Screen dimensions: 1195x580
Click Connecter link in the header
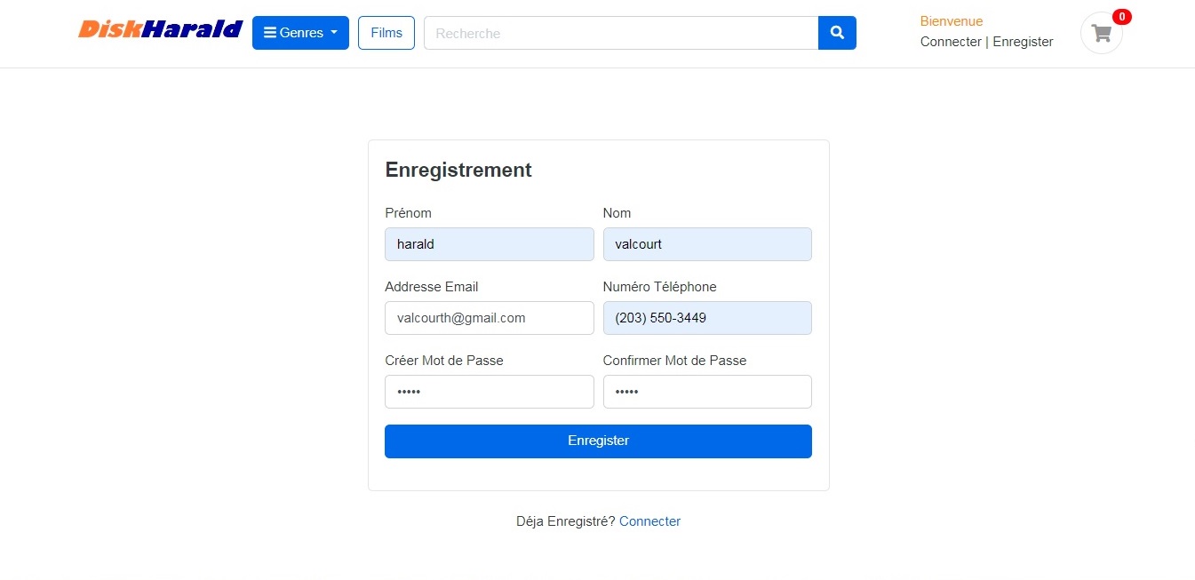click(951, 42)
